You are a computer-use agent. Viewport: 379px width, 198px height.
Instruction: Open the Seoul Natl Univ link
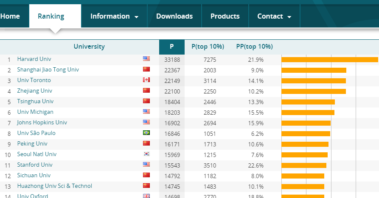[37, 154]
